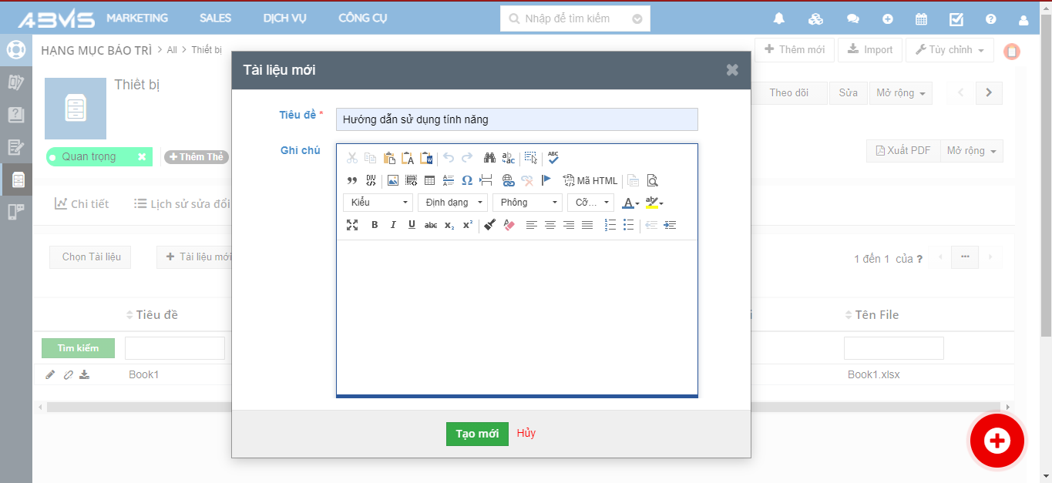Image resolution: width=1052 pixels, height=483 pixels.
Task: Click the Tạo mới button
Action: pyautogui.click(x=477, y=434)
